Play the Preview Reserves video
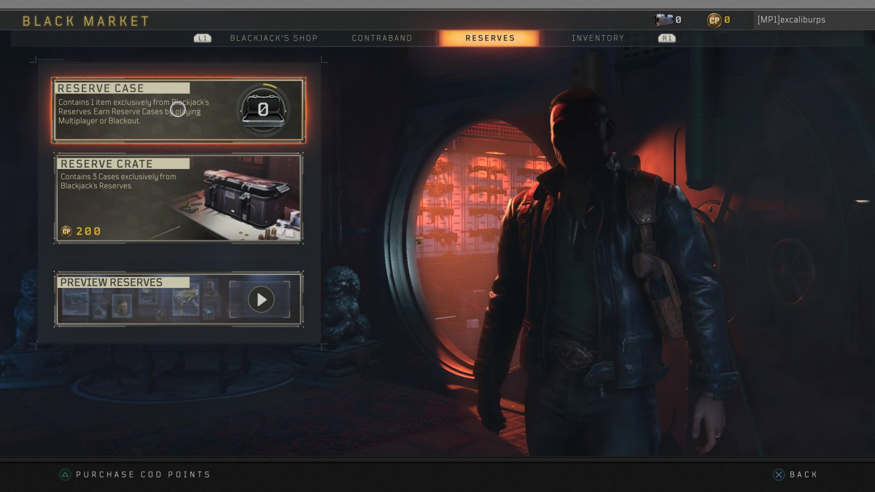 coord(261,300)
